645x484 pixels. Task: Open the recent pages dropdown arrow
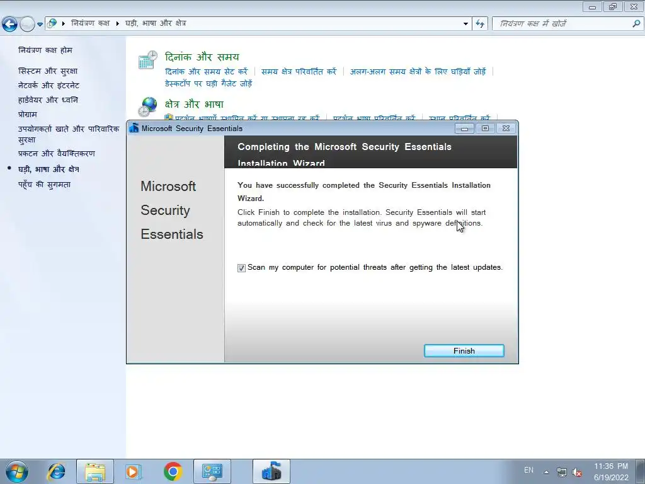pos(40,25)
